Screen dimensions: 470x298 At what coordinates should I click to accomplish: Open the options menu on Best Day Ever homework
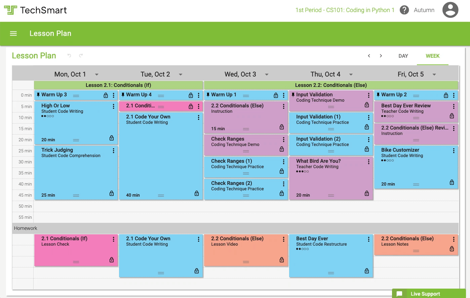coord(369,239)
